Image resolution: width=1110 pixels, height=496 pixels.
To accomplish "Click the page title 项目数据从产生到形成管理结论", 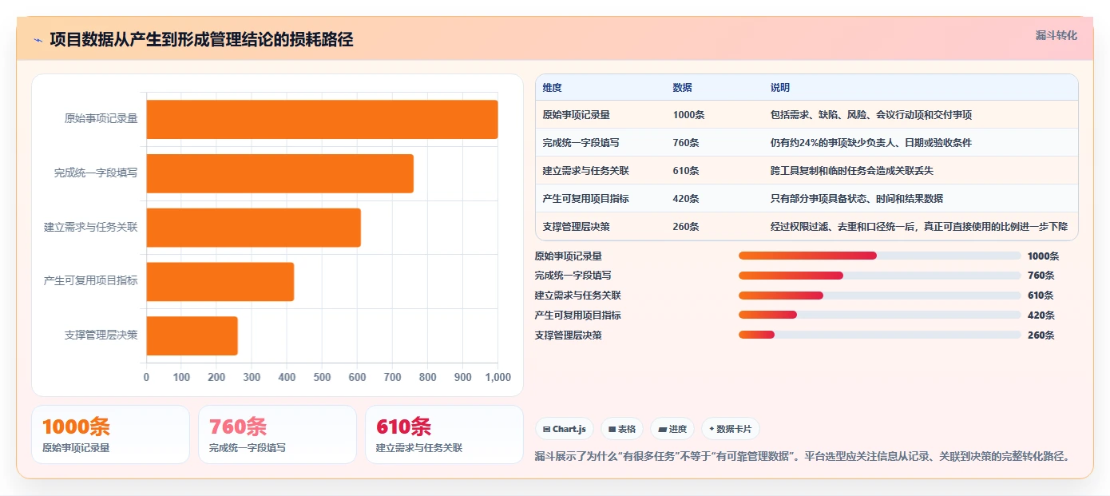I will (x=201, y=39).
